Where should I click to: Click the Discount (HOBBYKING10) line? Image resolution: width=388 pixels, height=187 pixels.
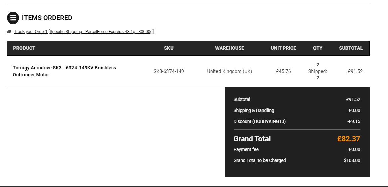pos(297,121)
